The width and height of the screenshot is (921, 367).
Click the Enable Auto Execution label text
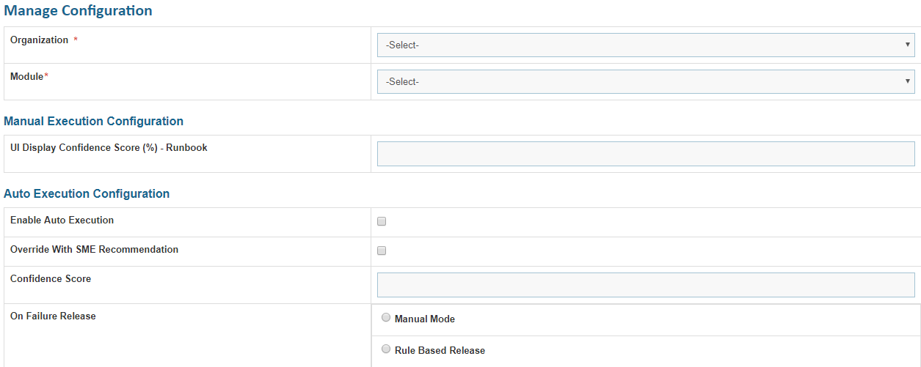62,220
